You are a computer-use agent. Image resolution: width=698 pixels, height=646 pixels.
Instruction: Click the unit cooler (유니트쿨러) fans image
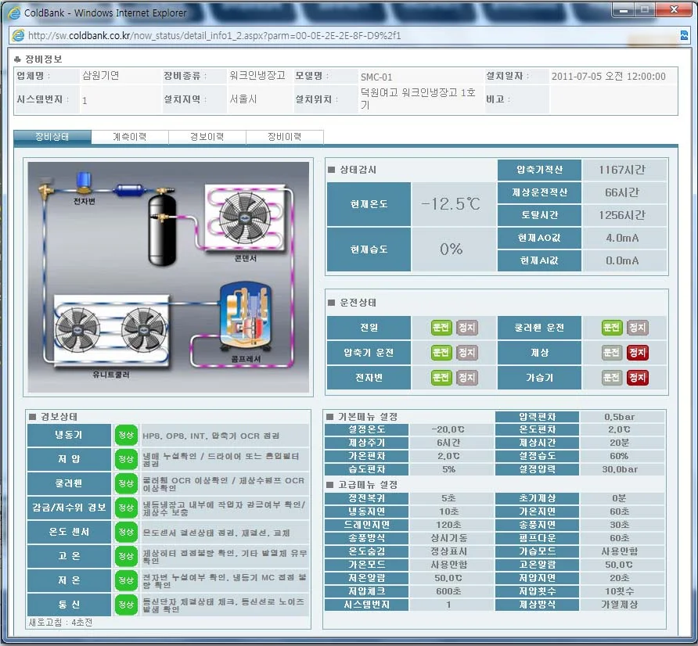coord(111,330)
